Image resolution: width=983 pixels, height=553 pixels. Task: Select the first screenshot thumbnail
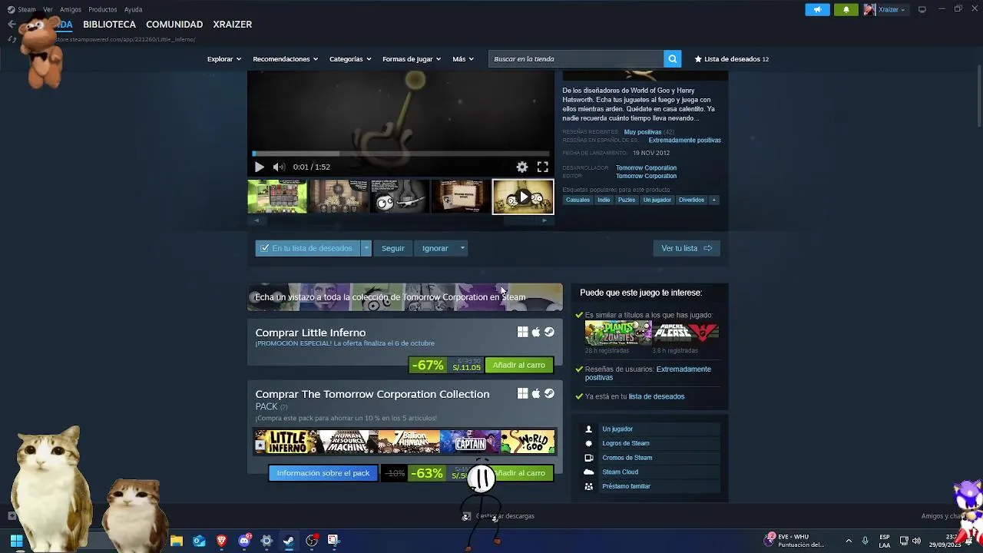(x=277, y=197)
